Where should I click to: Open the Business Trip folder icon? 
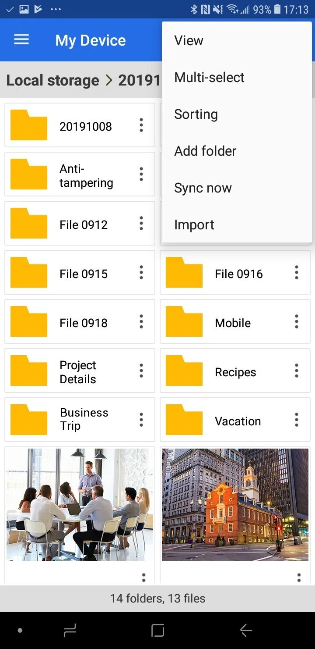tap(29, 420)
